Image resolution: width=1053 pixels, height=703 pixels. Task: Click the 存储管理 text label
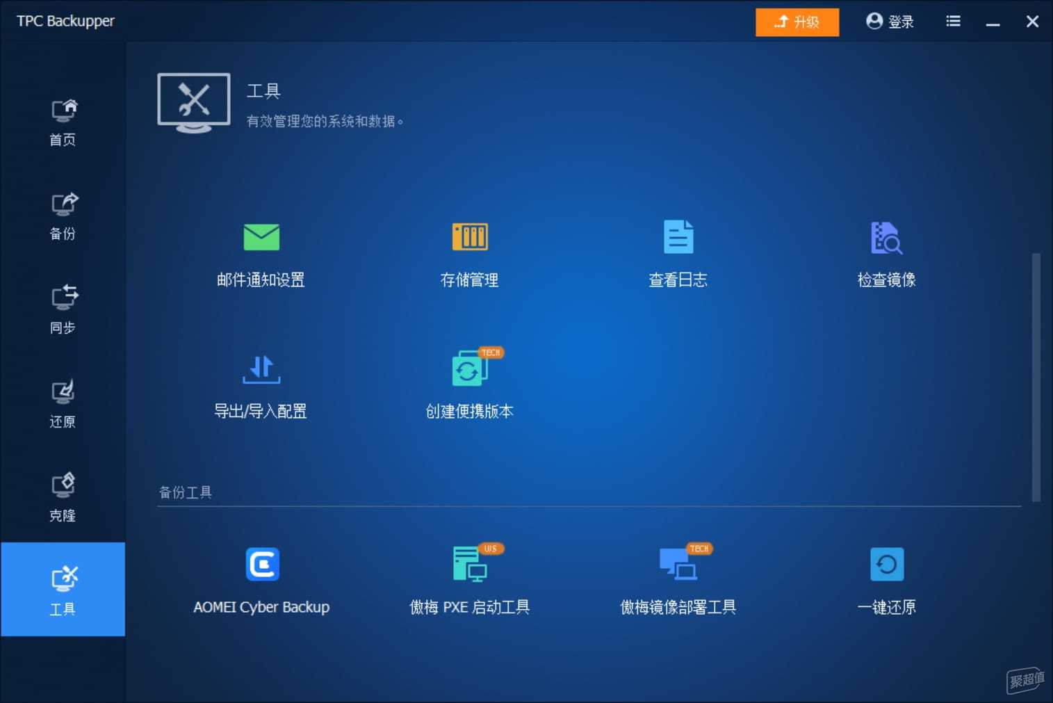point(469,280)
